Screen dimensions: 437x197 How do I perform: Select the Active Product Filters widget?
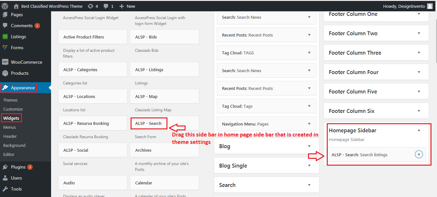coord(93,37)
